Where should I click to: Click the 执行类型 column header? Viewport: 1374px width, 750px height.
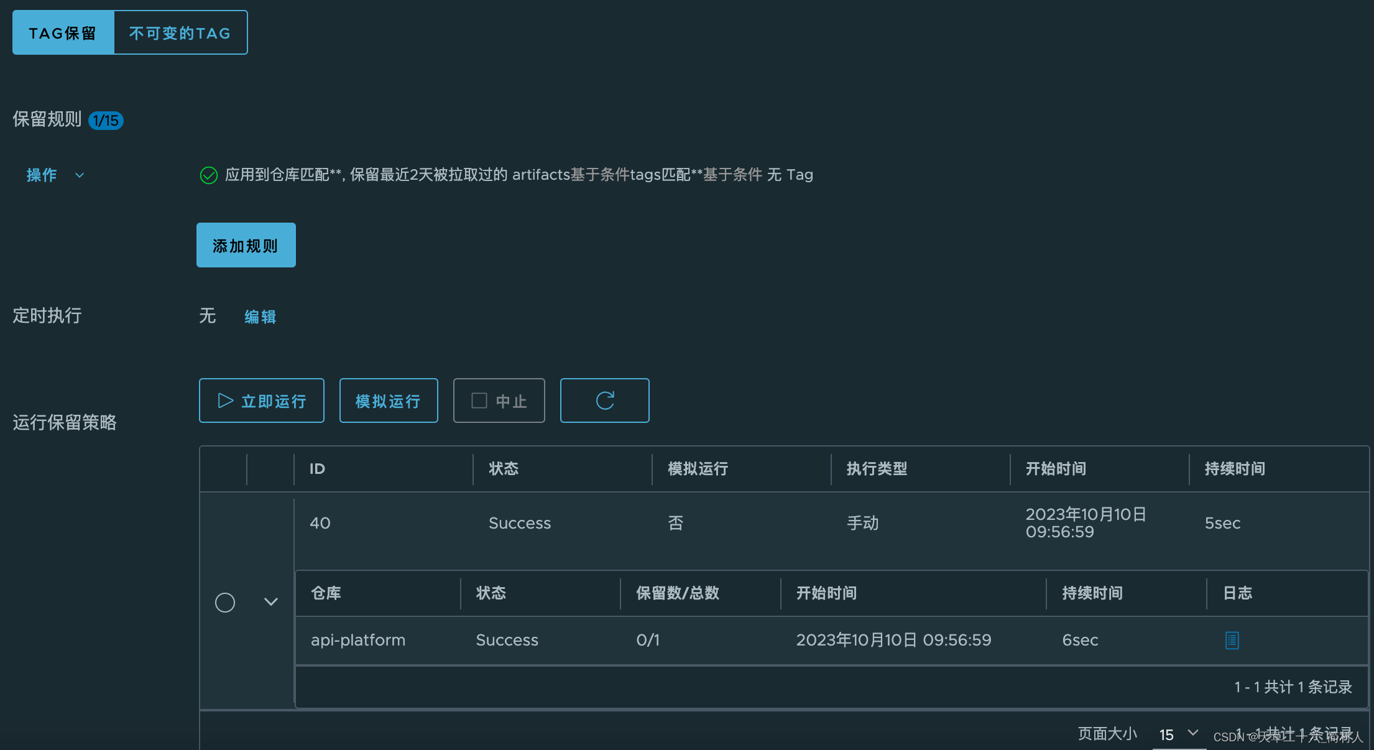877,469
